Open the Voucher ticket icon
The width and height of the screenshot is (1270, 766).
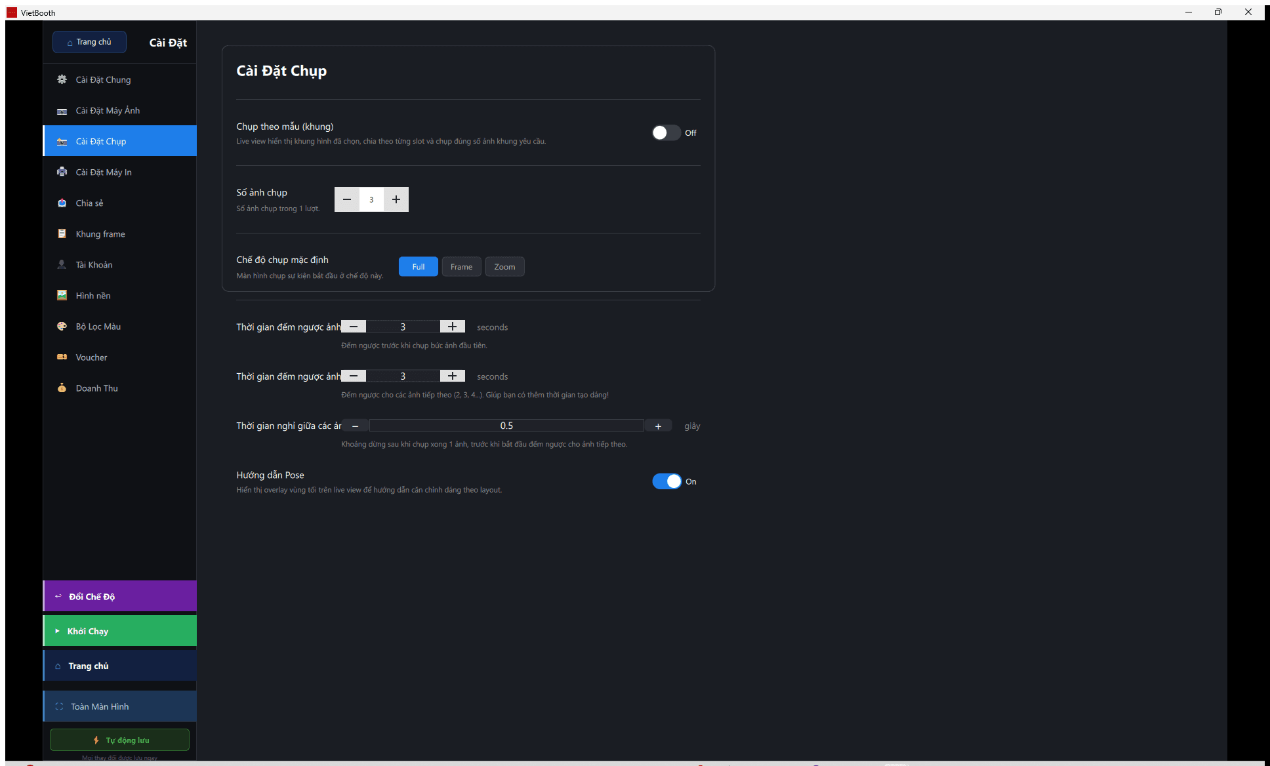pos(62,357)
